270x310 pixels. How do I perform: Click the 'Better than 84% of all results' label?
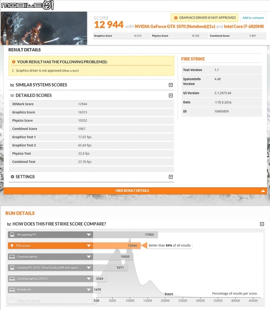click(x=169, y=245)
